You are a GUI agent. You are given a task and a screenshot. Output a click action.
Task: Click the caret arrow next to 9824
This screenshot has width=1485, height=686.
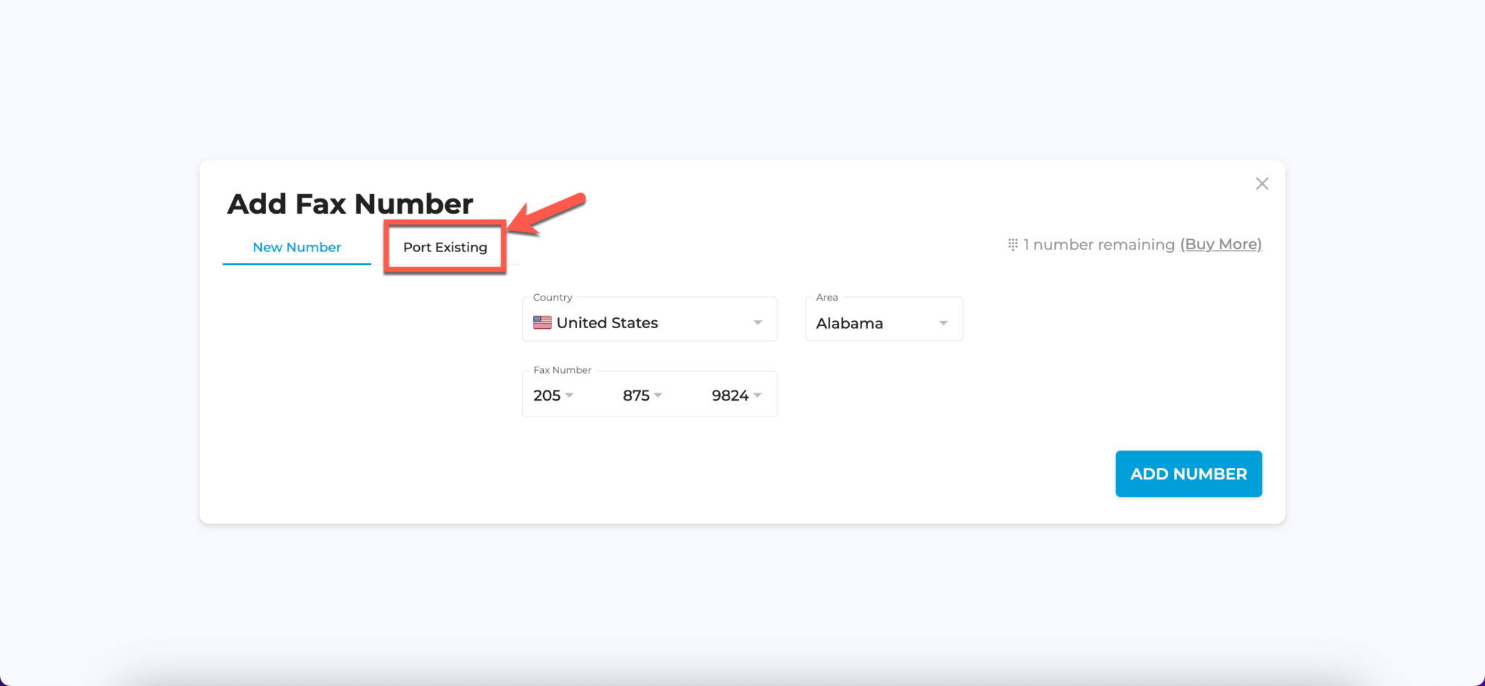[757, 396]
